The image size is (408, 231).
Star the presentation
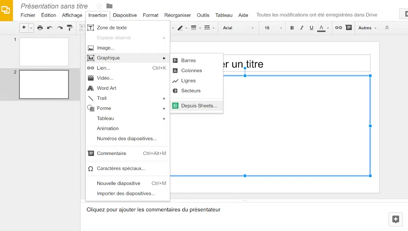coord(99,6)
